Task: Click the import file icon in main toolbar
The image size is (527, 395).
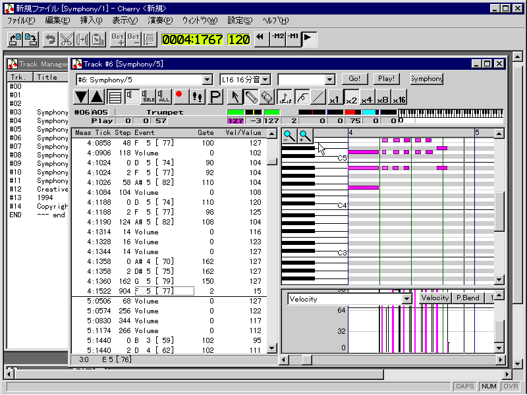Action: click(15, 39)
